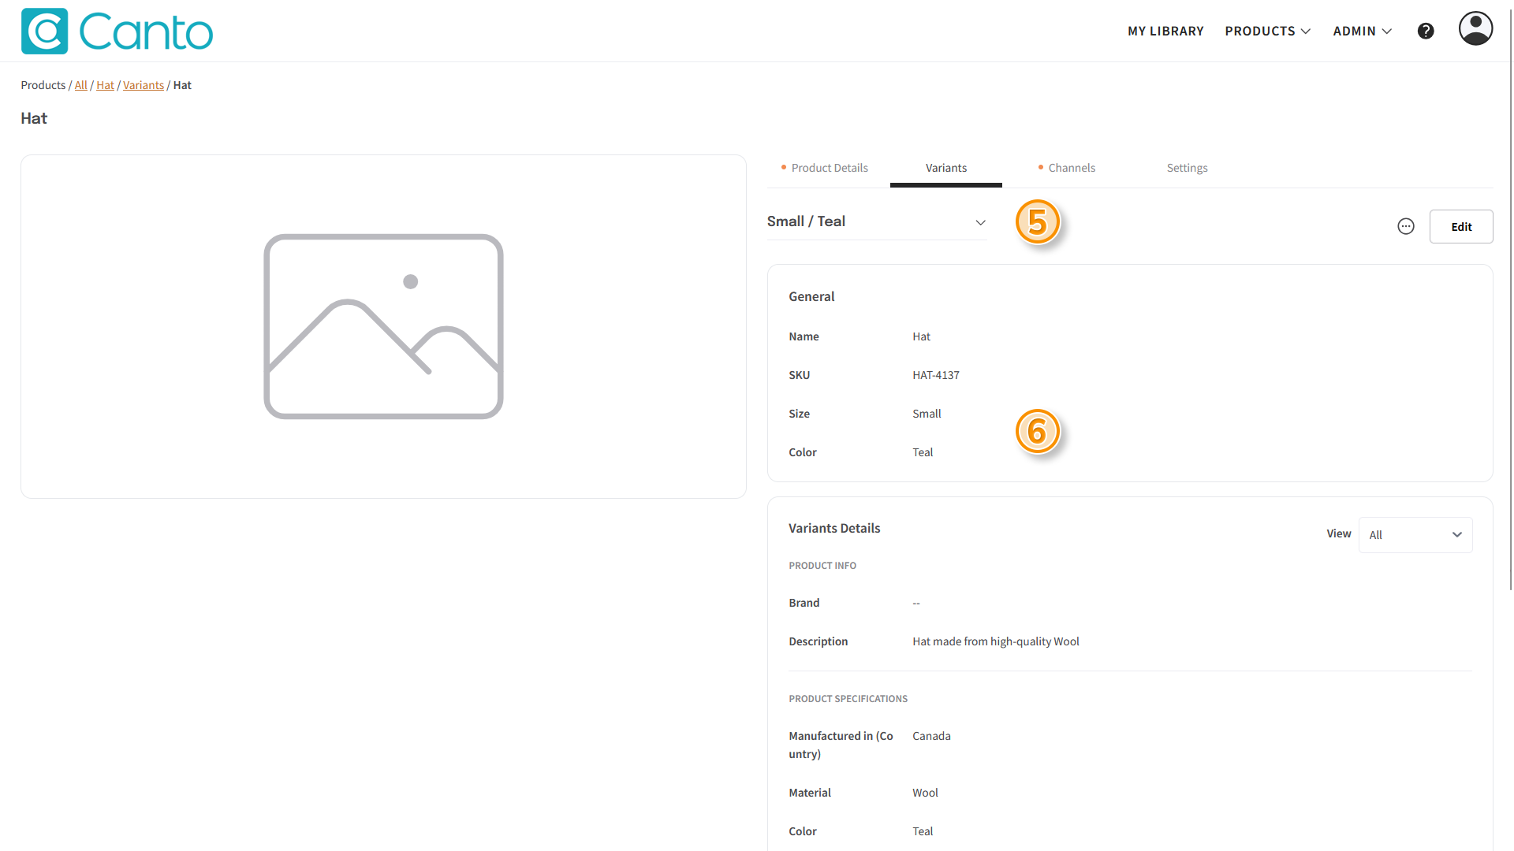Viewport: 1514px width, 851px height.
Task: Switch to the Channels tab
Action: click(x=1066, y=168)
